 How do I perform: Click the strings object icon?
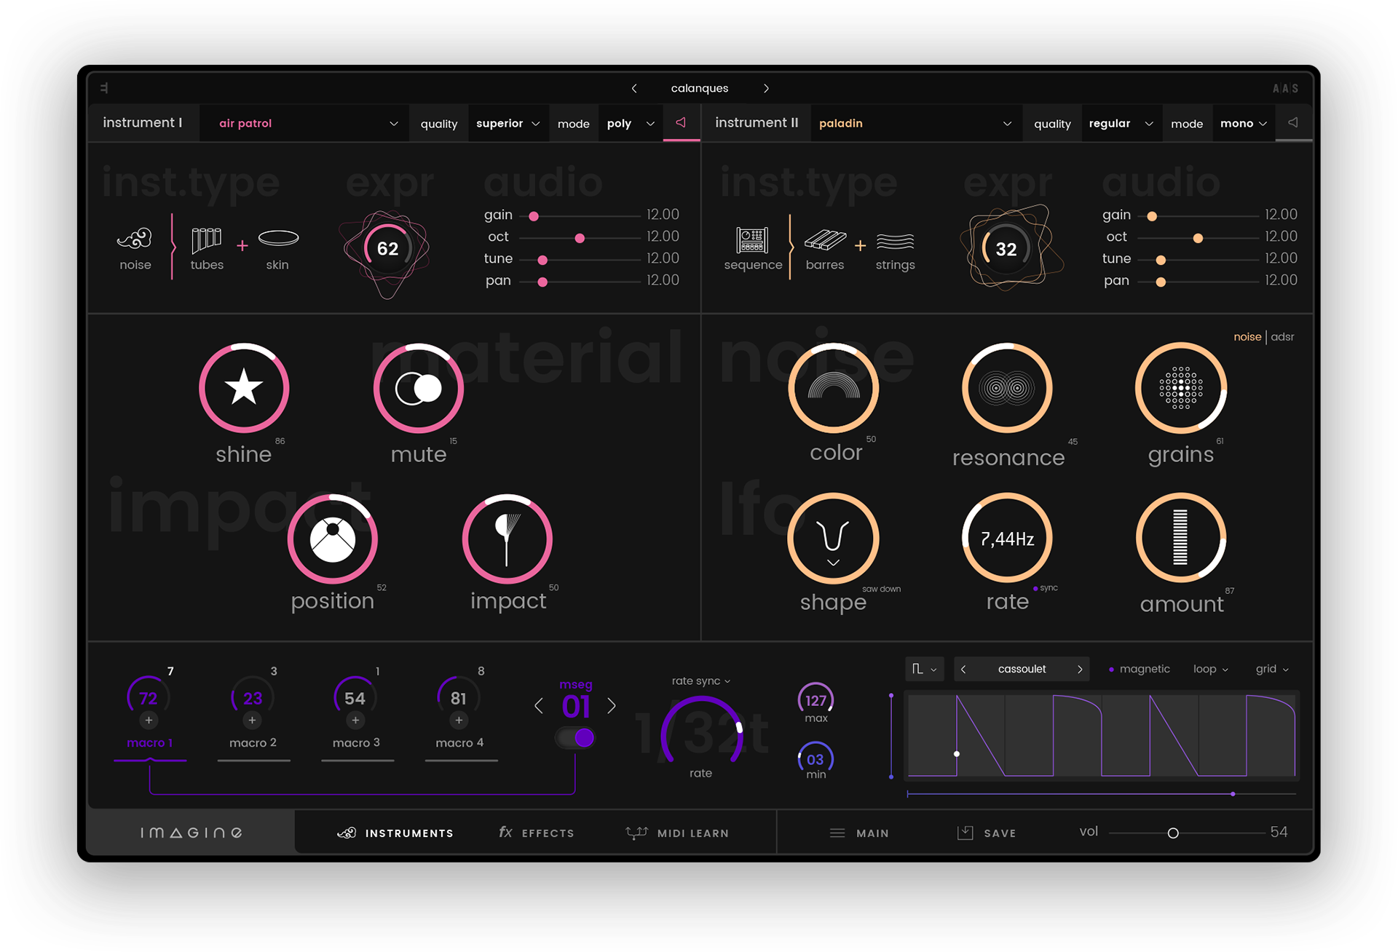895,241
